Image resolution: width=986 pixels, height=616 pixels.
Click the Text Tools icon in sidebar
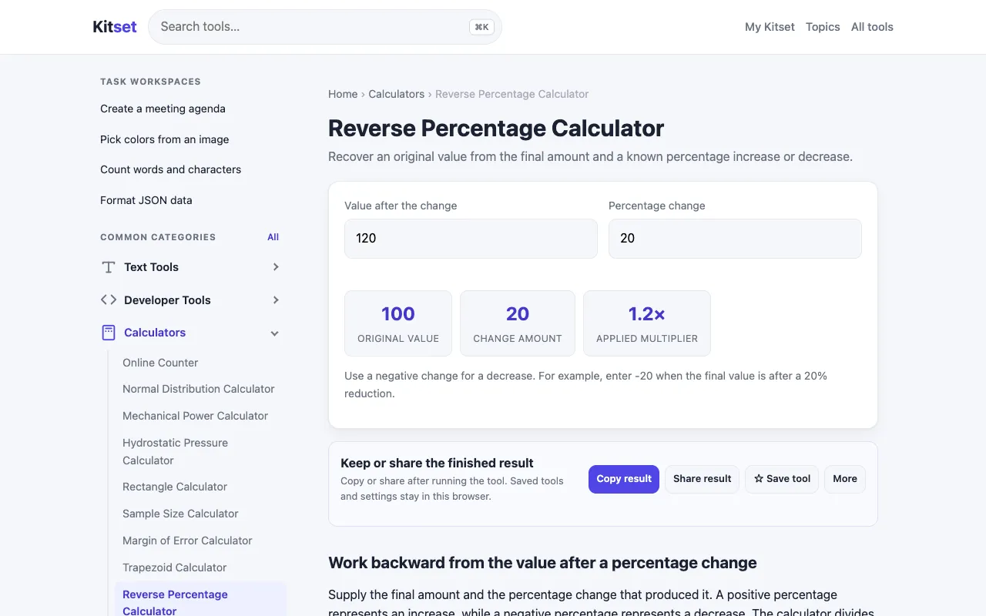(109, 267)
